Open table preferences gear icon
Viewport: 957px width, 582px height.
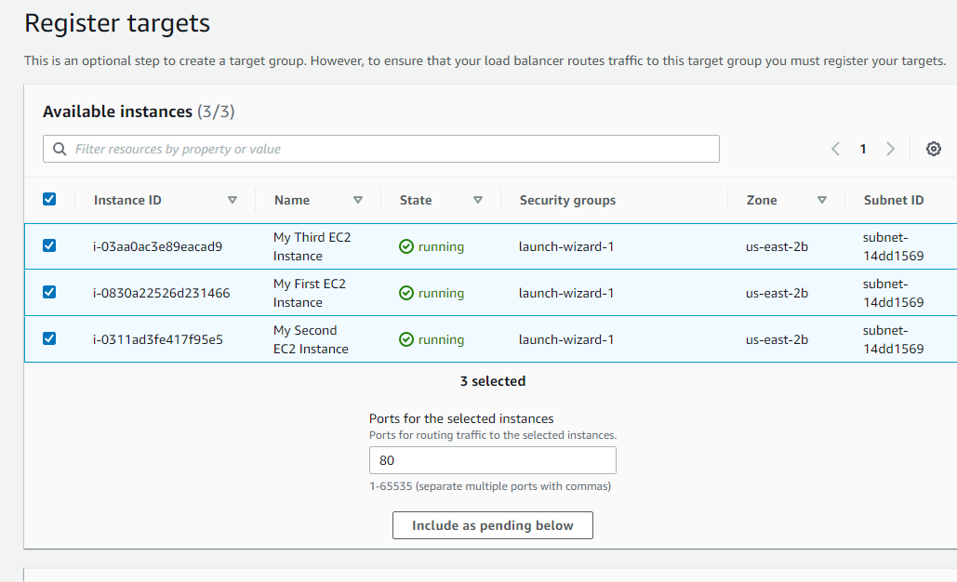click(x=934, y=149)
